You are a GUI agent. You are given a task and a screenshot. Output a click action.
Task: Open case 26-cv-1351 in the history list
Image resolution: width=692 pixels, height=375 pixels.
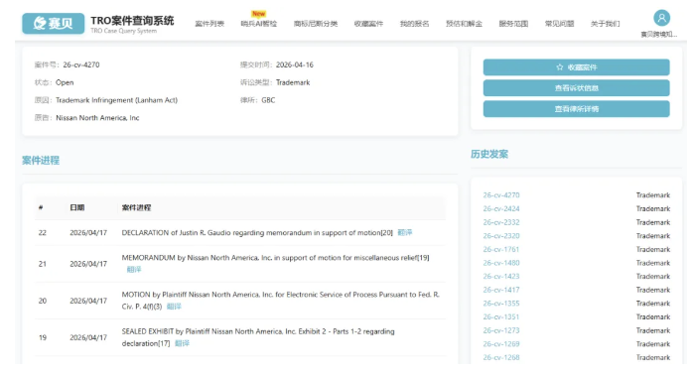(x=501, y=316)
